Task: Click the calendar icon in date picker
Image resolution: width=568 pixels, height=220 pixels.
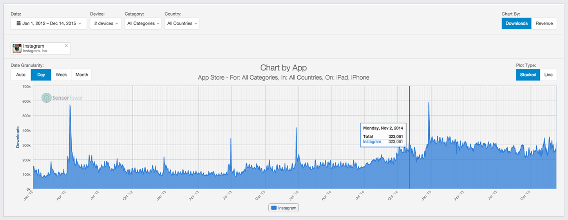Action: point(18,23)
